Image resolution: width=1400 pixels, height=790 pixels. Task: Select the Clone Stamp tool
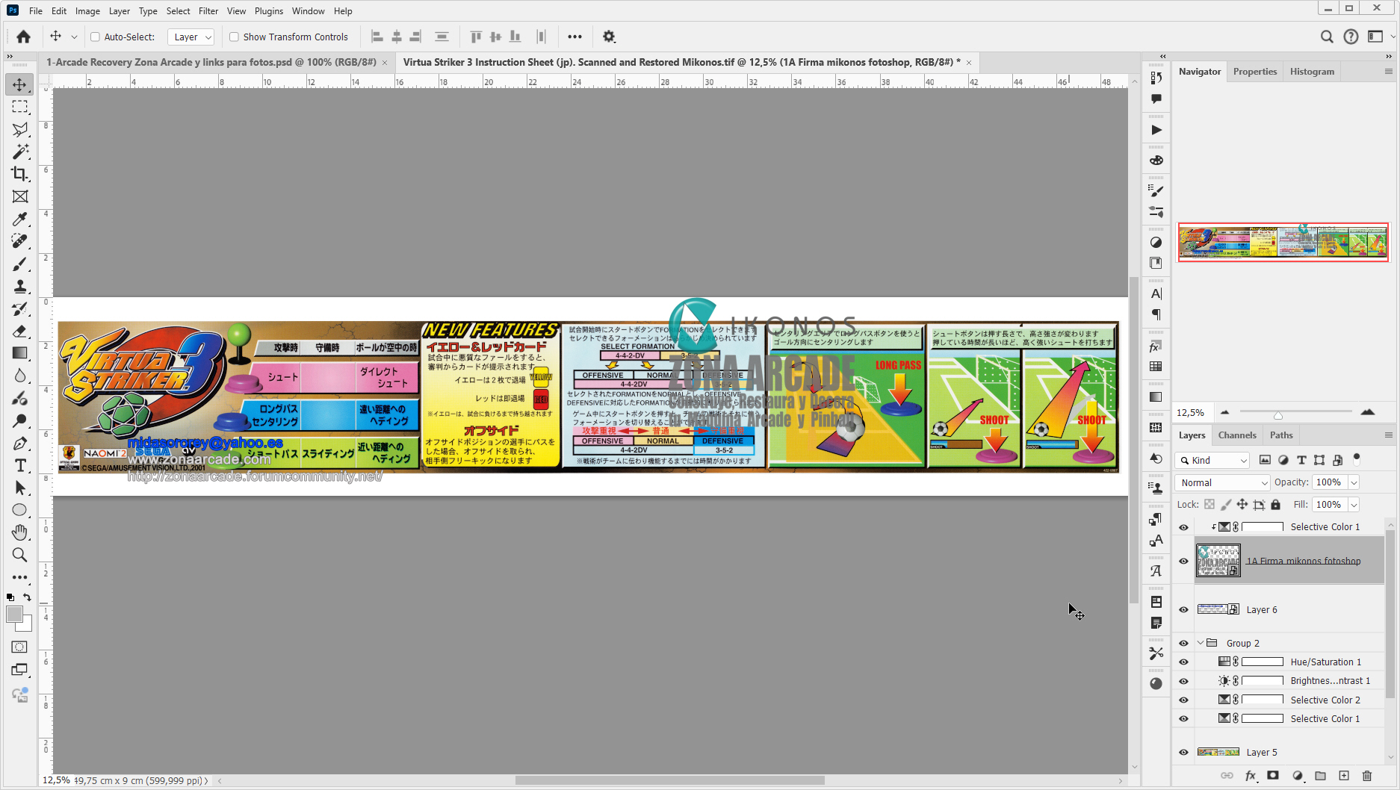20,287
